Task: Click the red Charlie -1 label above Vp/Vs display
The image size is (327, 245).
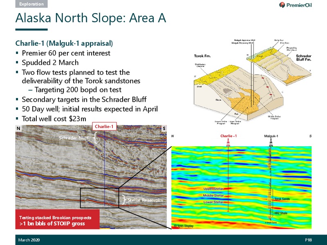Action: pos(228,136)
